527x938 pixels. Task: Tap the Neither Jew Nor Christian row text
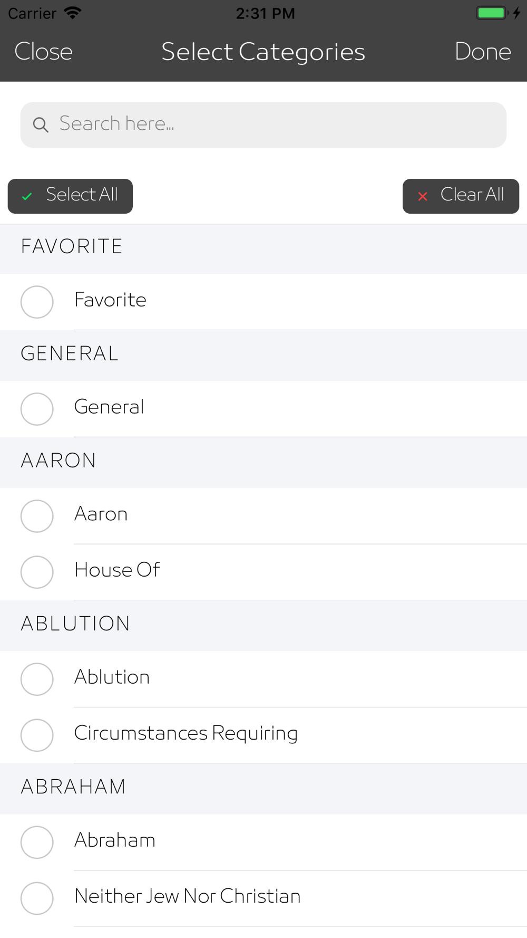[x=188, y=896]
